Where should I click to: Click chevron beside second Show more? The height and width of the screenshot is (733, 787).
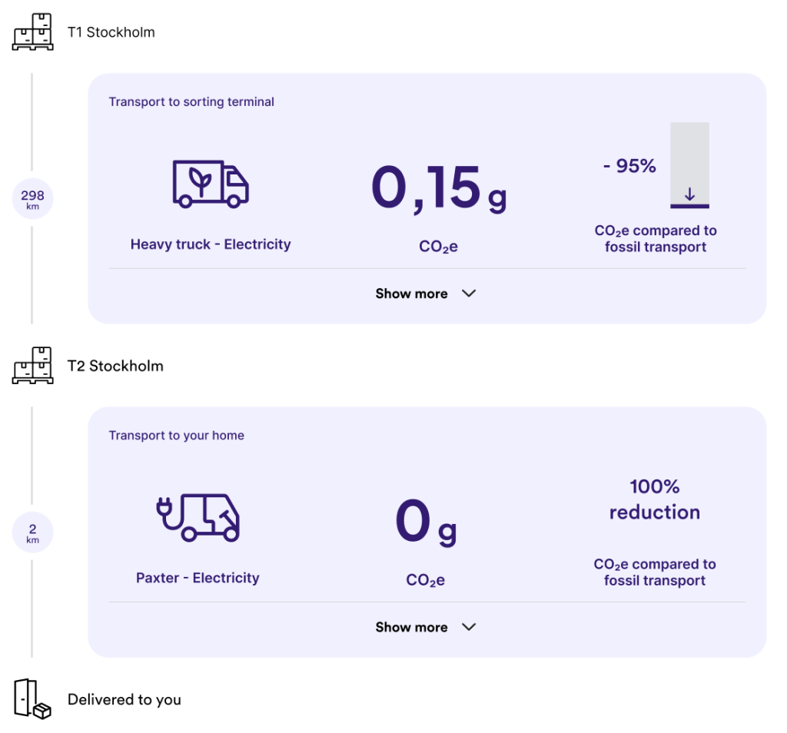(469, 627)
